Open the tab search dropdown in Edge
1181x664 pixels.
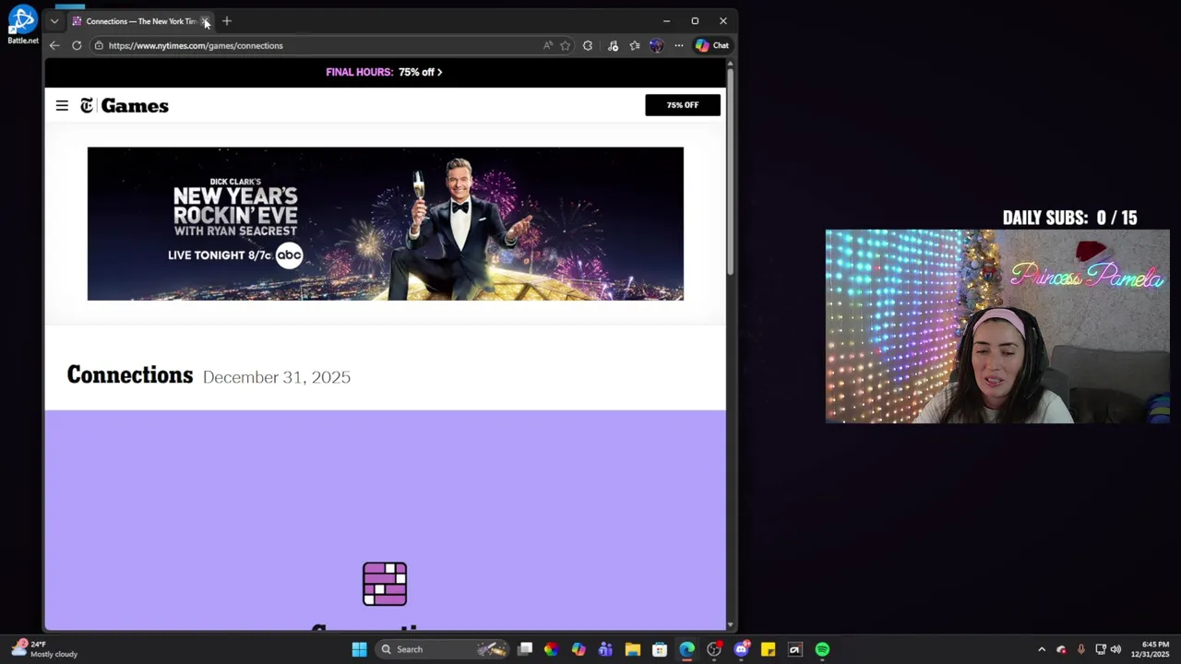[x=54, y=21]
